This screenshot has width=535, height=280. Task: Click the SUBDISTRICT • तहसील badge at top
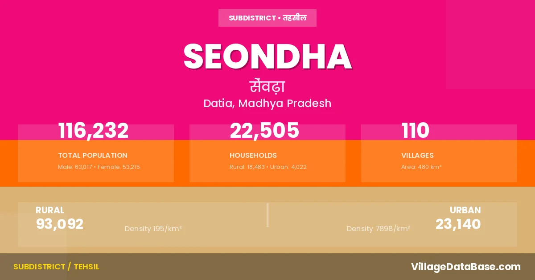coord(267,18)
